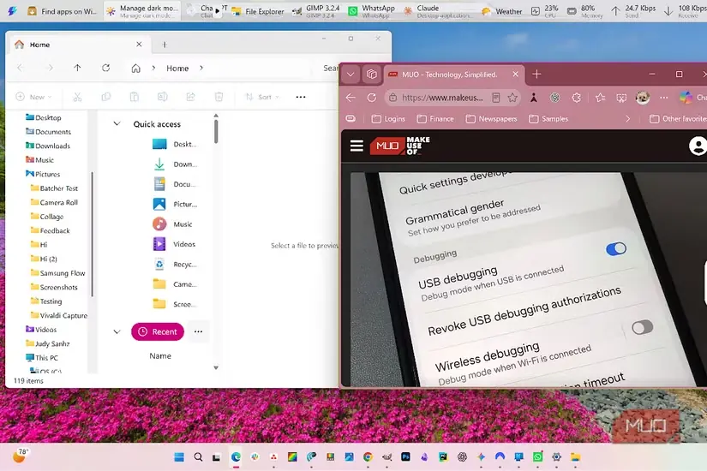The image size is (707, 471).
Task: Click the MUO Make Use Of logo
Action: pyautogui.click(x=400, y=146)
